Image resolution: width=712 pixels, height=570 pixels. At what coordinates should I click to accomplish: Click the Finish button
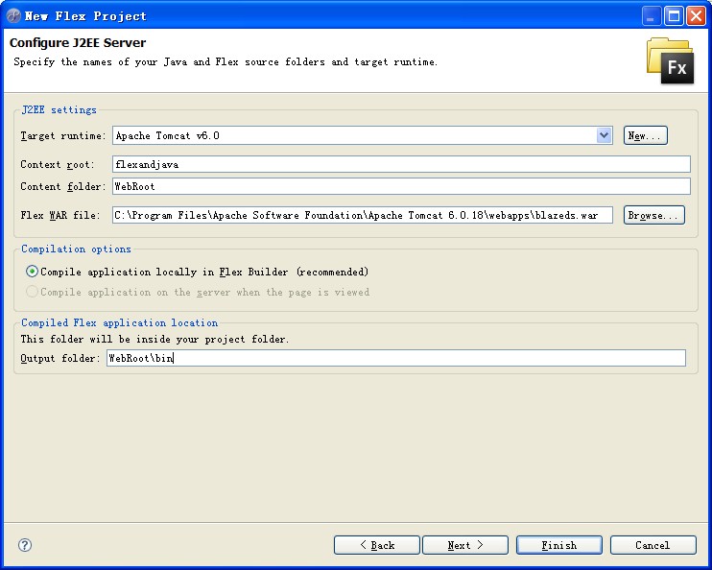(x=559, y=545)
